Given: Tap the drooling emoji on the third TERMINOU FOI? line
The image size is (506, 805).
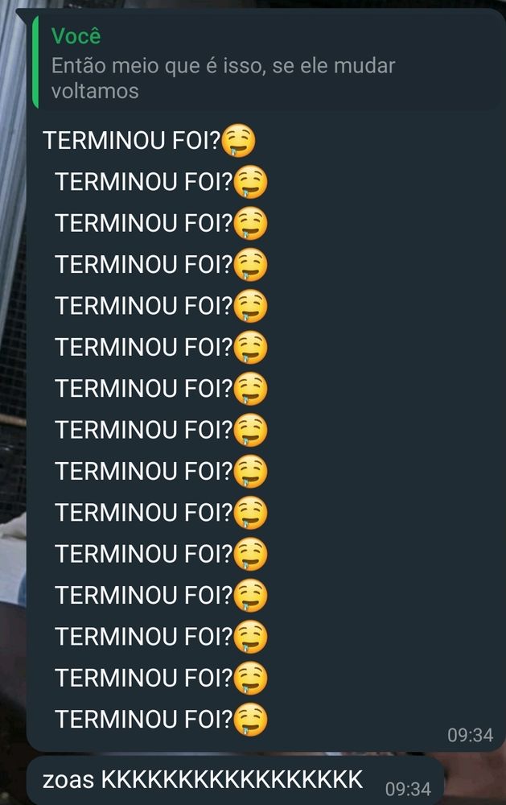Looking at the screenshot, I should 250,223.
